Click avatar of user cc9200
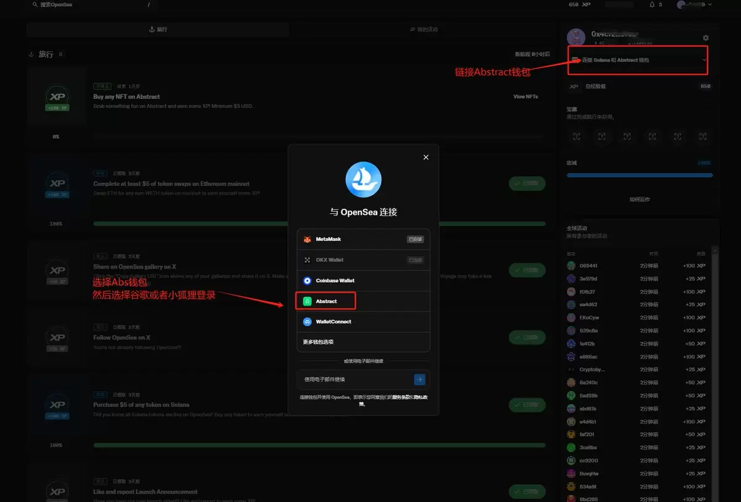The height and width of the screenshot is (502, 741). click(571, 461)
